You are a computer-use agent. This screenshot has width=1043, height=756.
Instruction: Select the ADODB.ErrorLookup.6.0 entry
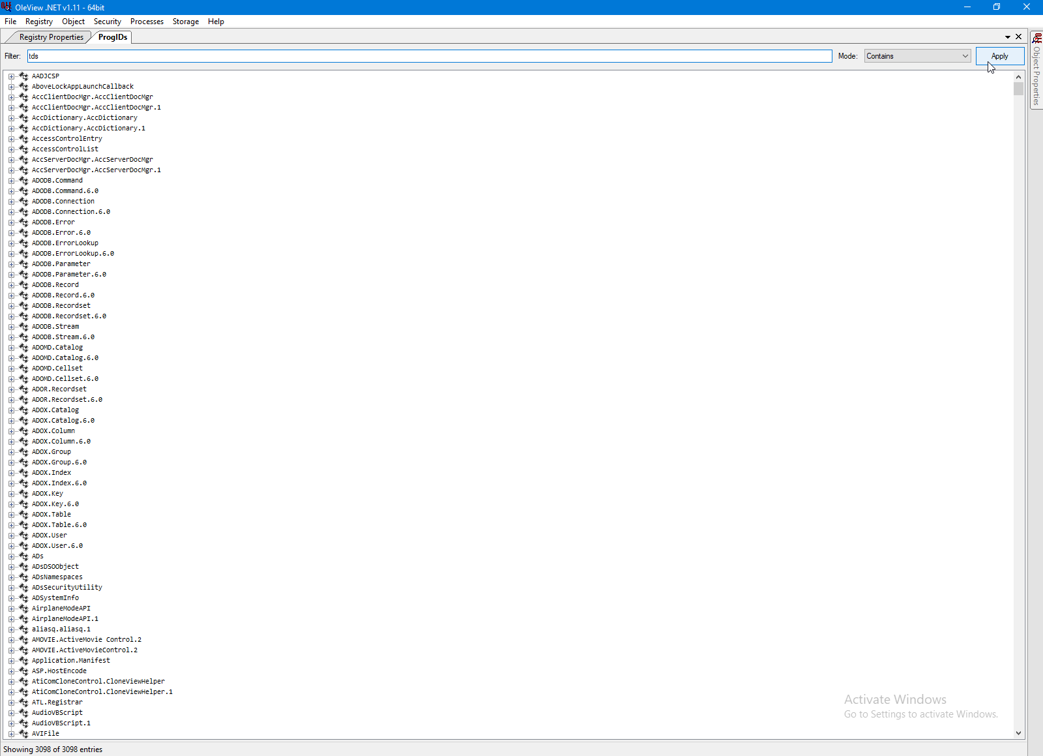pyautogui.click(x=73, y=254)
